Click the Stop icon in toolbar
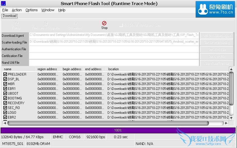 click(x=104, y=23)
